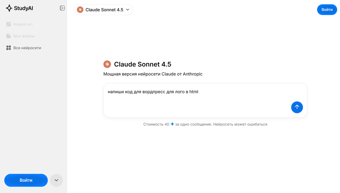Click the grid icon beside Все нейросети
340x193 pixels.
pos(8,48)
